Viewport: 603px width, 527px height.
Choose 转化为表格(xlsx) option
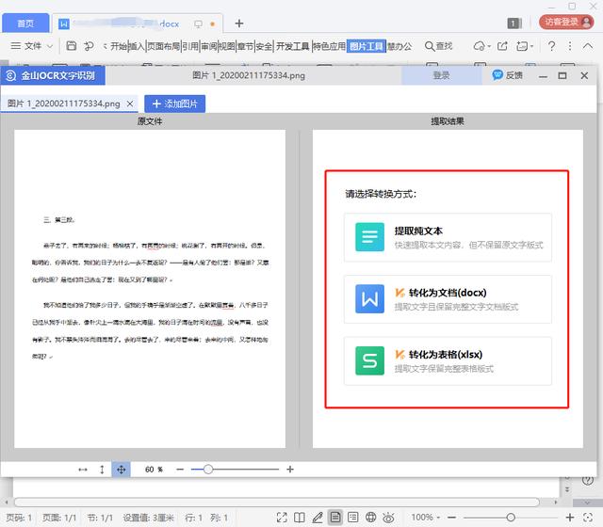click(448, 361)
